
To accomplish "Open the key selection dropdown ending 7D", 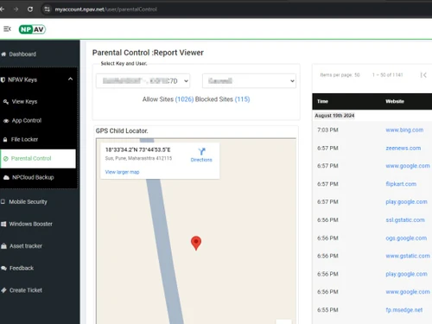I will 143,81.
